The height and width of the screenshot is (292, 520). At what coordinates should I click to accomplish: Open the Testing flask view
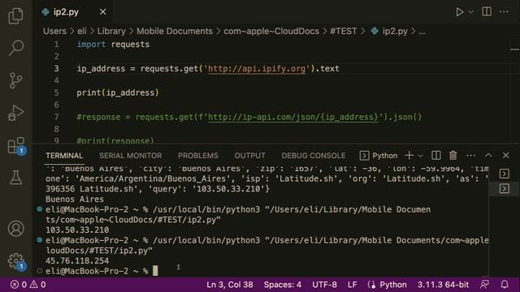(x=15, y=178)
